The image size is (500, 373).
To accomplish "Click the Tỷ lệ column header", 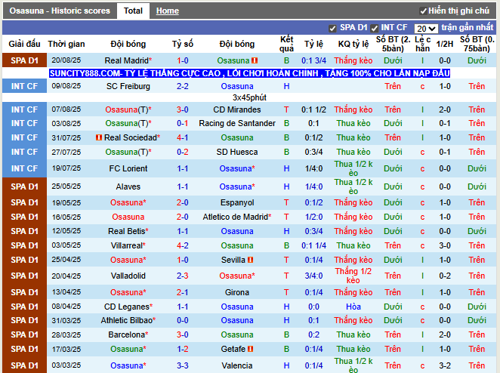I will pyautogui.click(x=313, y=44).
